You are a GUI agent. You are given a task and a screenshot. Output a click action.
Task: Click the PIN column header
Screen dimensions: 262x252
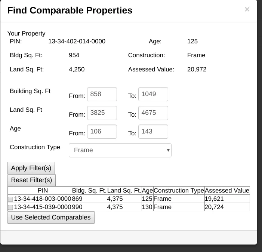tap(43, 191)
